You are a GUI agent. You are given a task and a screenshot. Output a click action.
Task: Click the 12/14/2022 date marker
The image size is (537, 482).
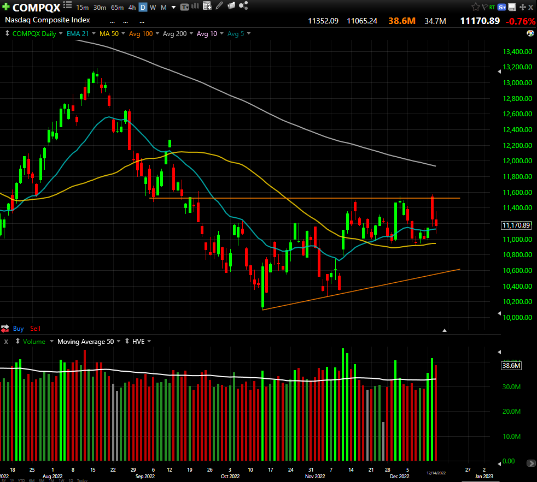click(x=436, y=473)
